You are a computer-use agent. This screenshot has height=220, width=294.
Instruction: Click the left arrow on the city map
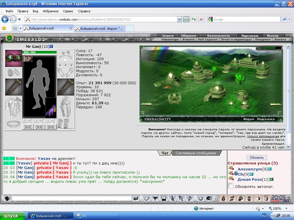tap(146, 104)
